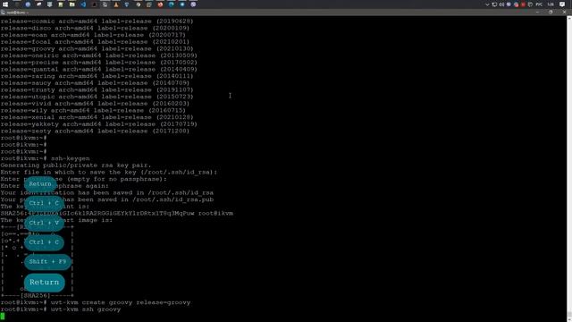Click the '/root/.ssh/id_rsa.pub' saved line

coord(107,199)
